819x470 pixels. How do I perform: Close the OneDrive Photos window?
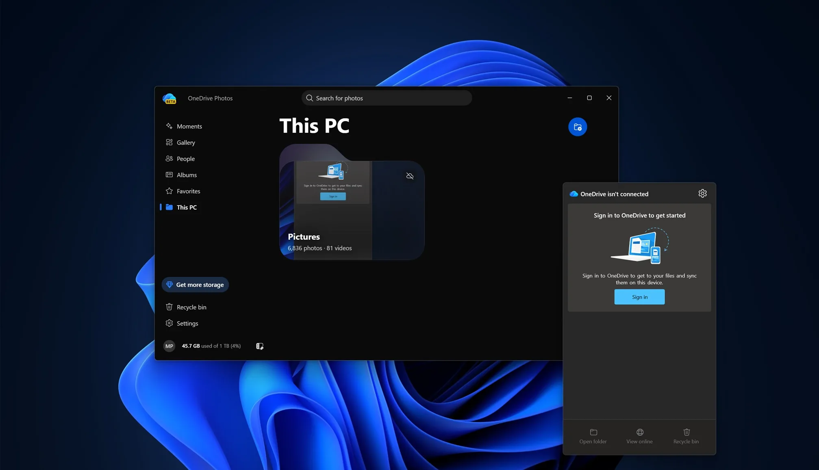(609, 98)
